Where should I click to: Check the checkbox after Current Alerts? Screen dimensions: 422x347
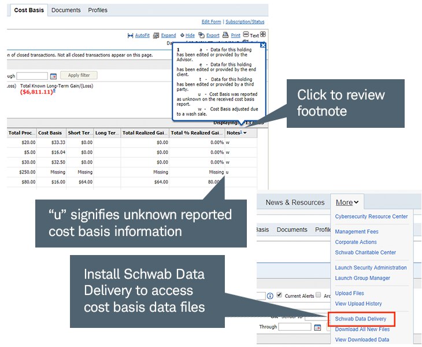pos(318,295)
